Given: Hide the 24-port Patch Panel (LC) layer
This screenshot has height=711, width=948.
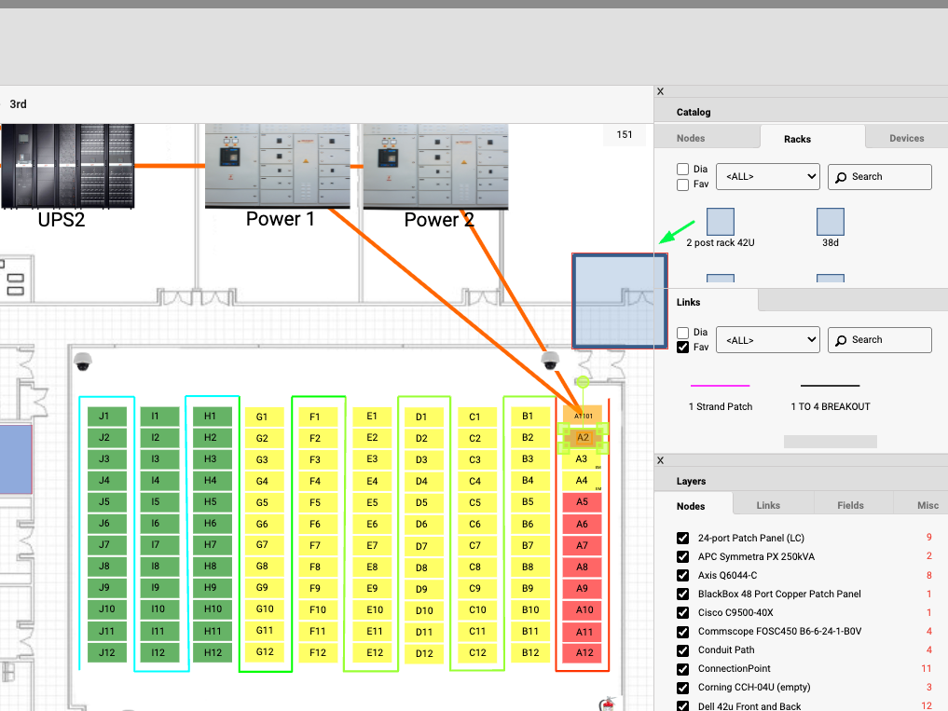Looking at the screenshot, I should tap(683, 539).
